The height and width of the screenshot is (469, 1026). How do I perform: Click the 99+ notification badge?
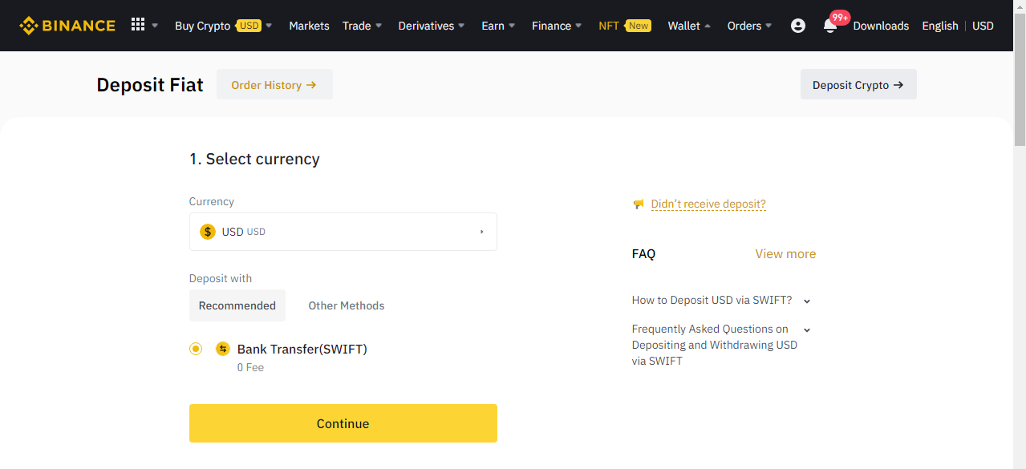(x=840, y=17)
